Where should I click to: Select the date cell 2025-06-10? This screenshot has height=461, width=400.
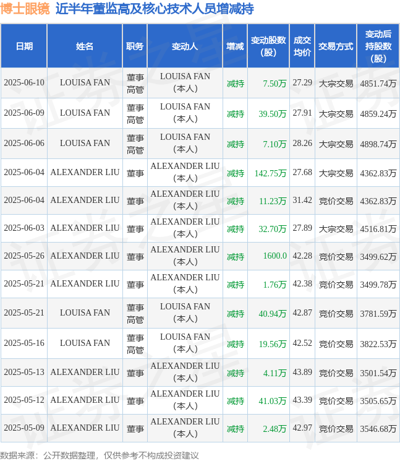24,83
